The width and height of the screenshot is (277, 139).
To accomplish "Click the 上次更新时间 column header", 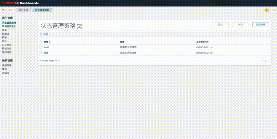I will click(x=202, y=42).
